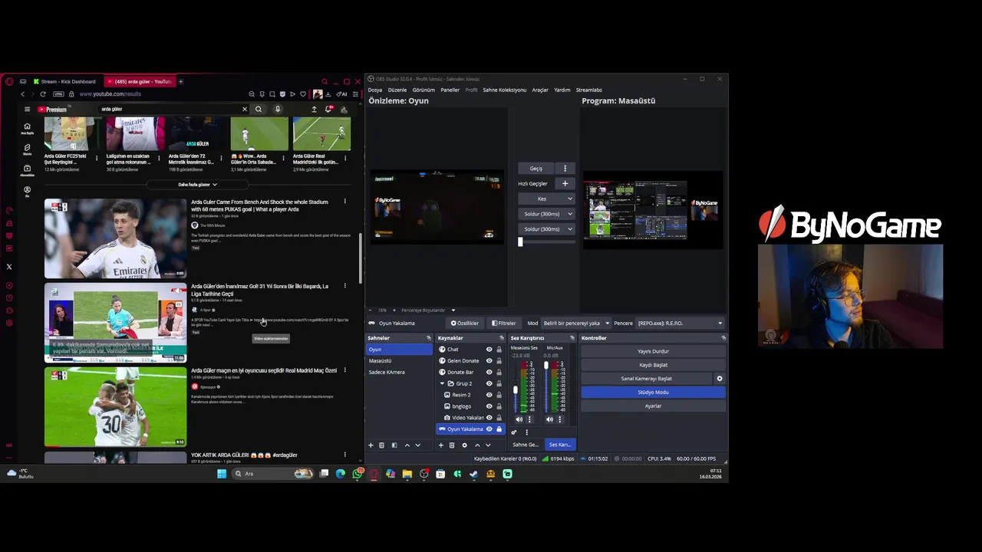Remove selected scene with trash icon
This screenshot has height=552, width=982.
pos(381,445)
